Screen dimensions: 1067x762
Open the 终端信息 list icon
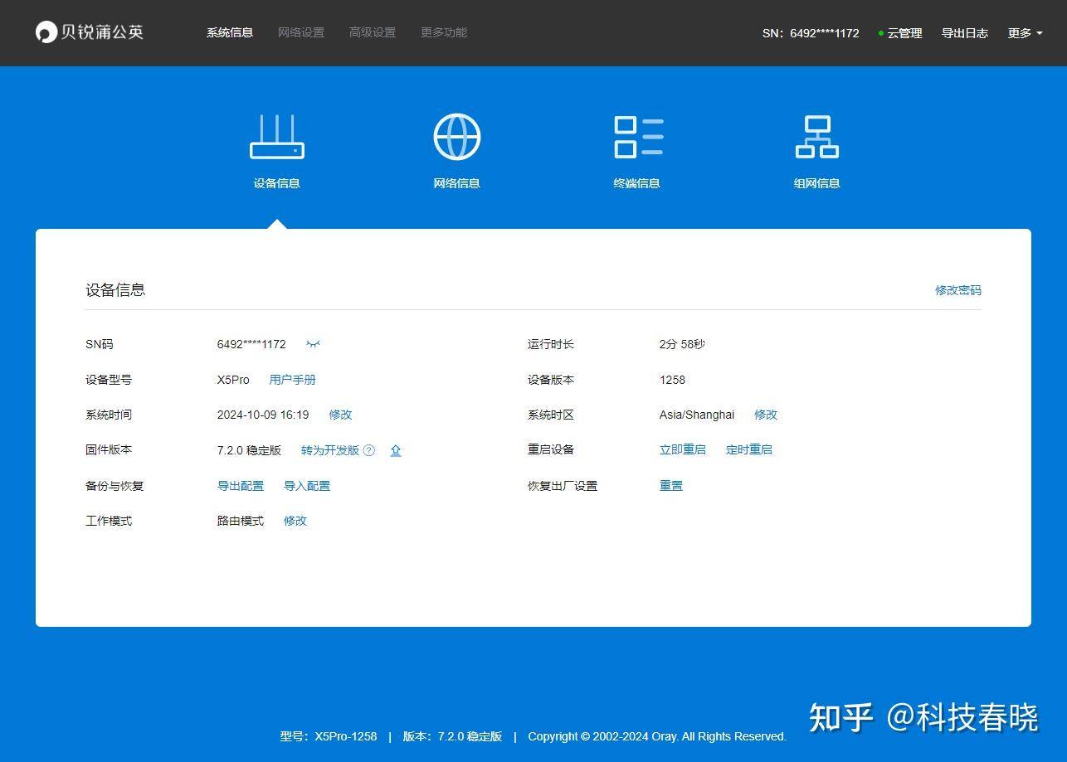pyautogui.click(x=638, y=137)
